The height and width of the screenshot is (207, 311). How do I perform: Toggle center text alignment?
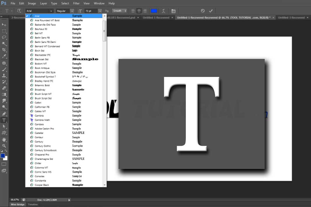click(139, 11)
